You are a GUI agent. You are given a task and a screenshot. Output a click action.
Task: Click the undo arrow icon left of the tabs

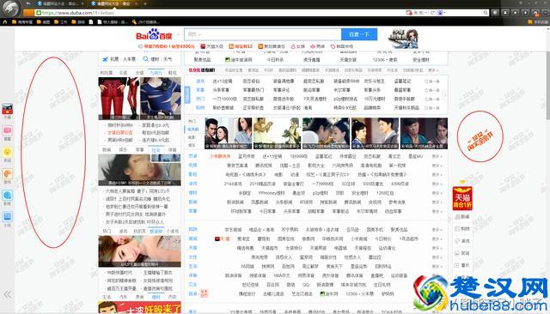coord(28,3)
